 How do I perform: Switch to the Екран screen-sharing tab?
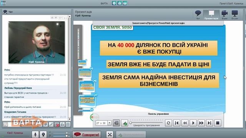pos(235,15)
